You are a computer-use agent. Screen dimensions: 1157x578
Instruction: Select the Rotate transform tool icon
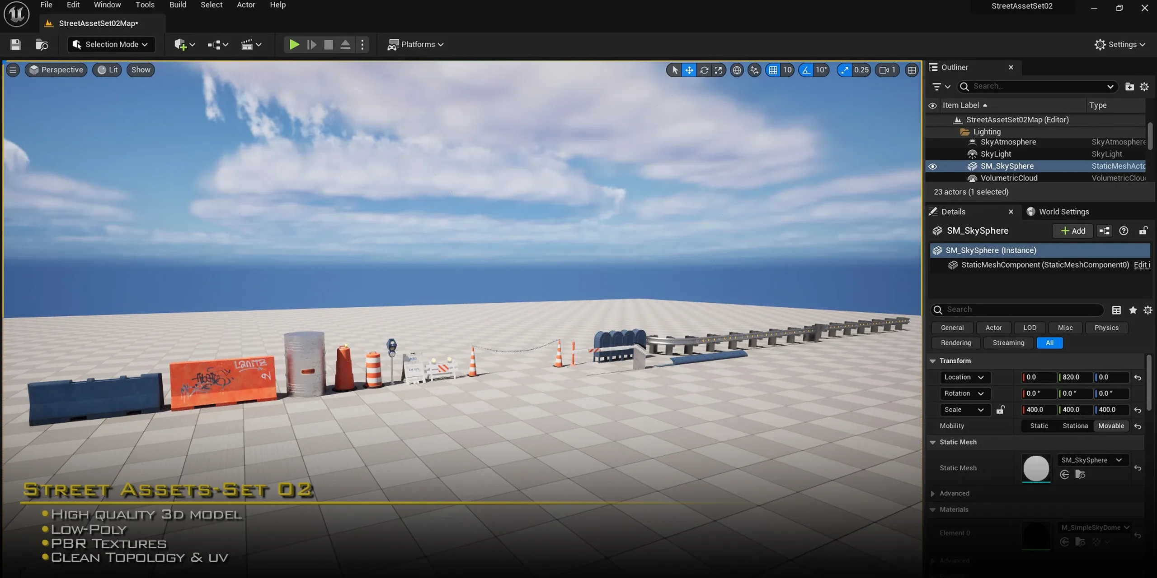click(x=704, y=70)
